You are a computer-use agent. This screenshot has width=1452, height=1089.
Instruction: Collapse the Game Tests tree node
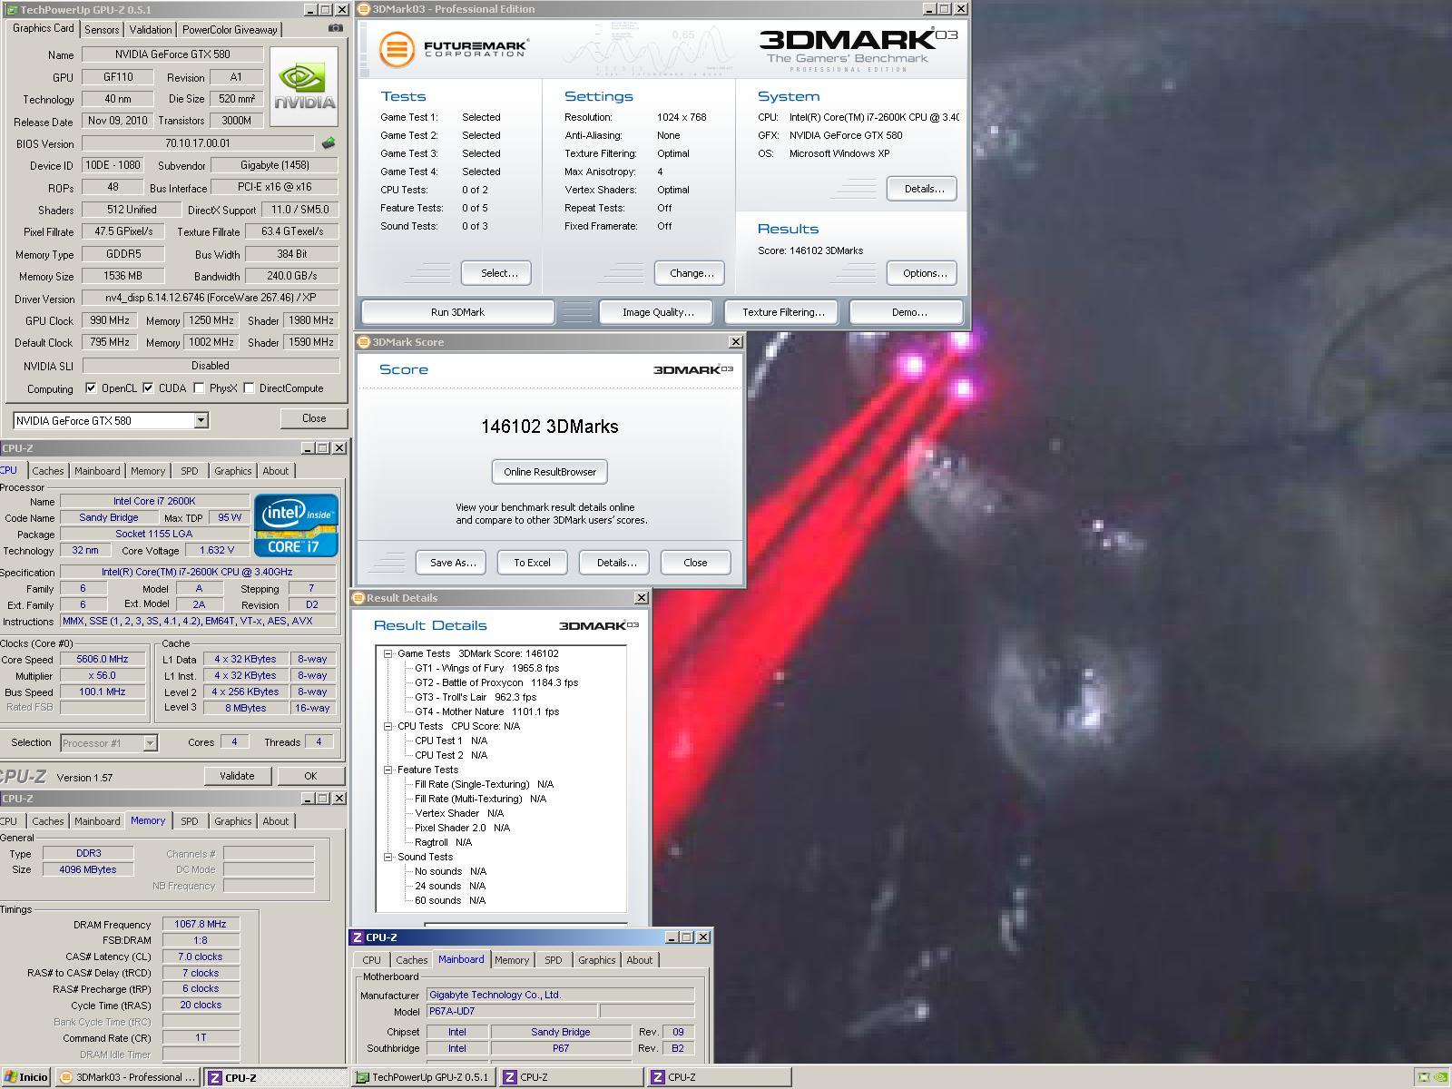click(x=388, y=653)
